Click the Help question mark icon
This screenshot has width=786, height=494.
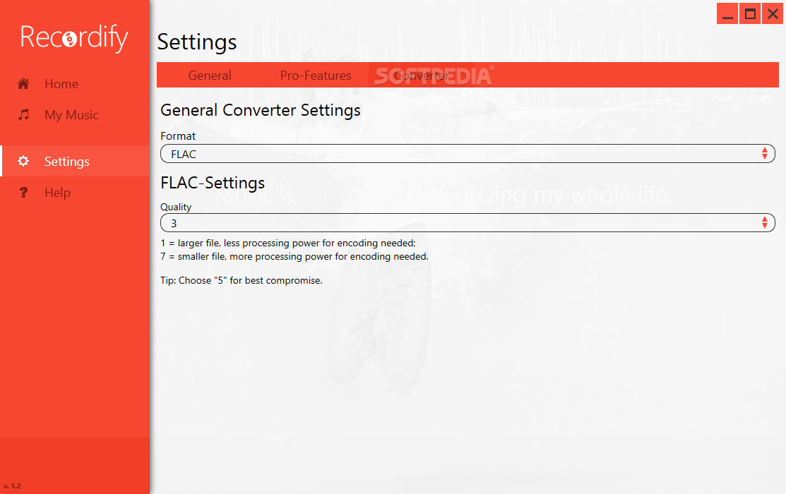click(23, 193)
